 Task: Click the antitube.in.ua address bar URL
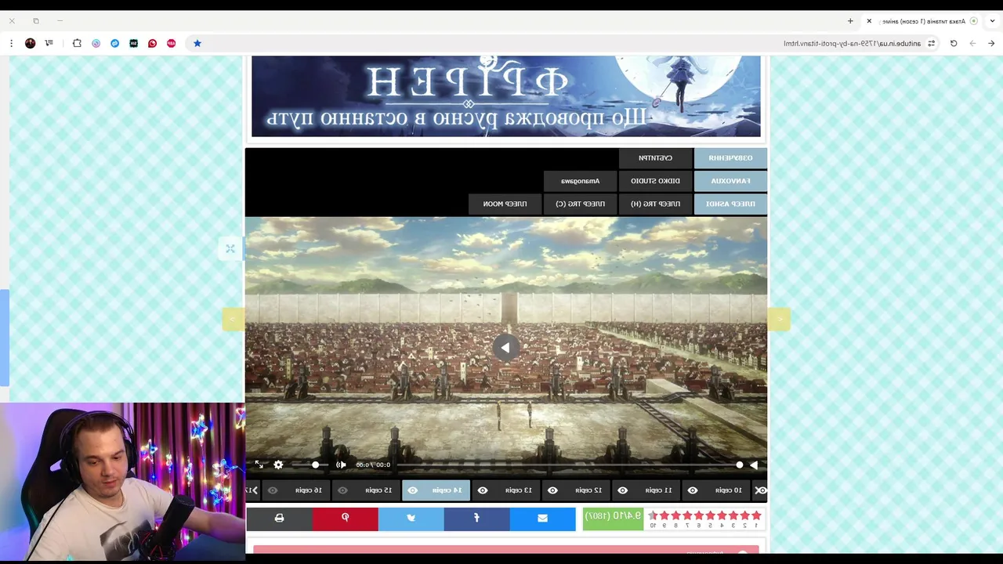click(853, 43)
